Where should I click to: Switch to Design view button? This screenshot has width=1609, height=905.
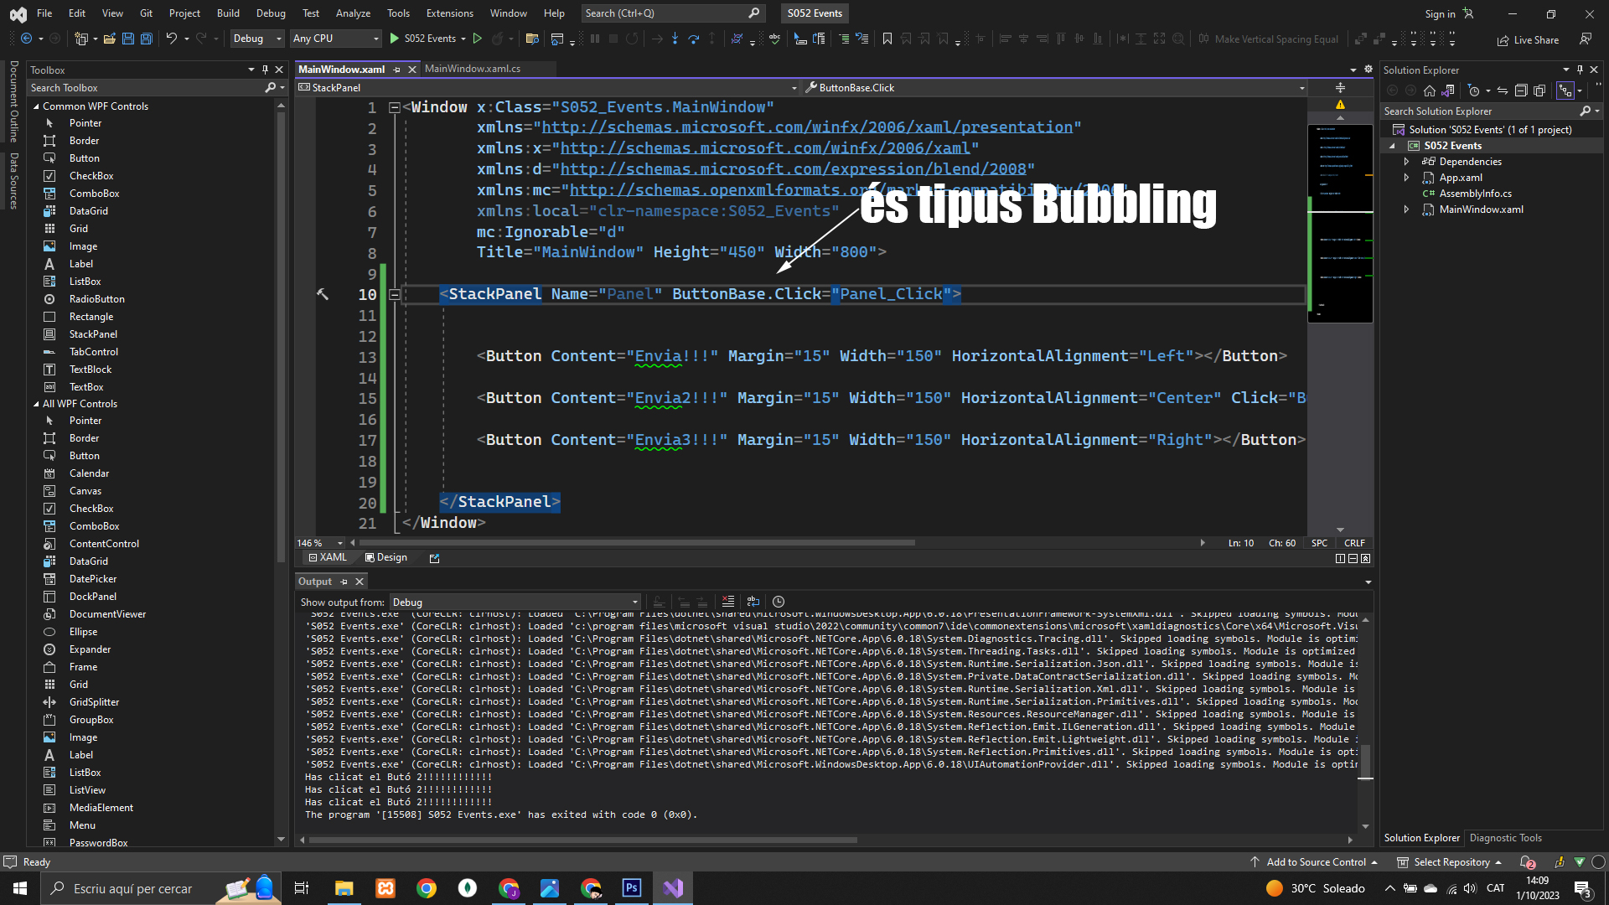[x=385, y=557]
